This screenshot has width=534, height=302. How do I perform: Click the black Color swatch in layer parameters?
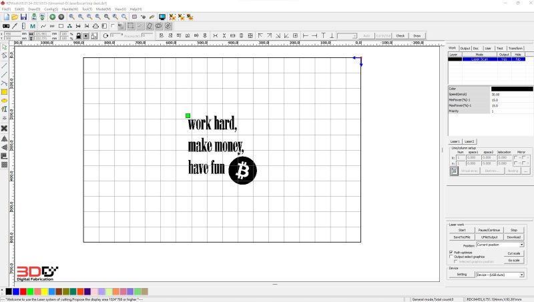tap(512, 89)
